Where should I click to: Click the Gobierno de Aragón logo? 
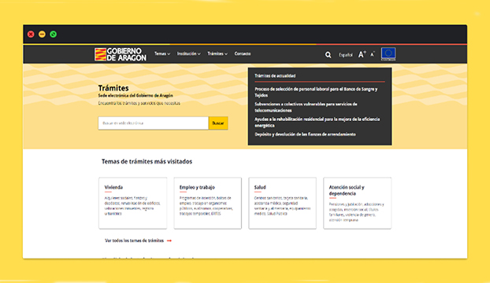click(121, 54)
